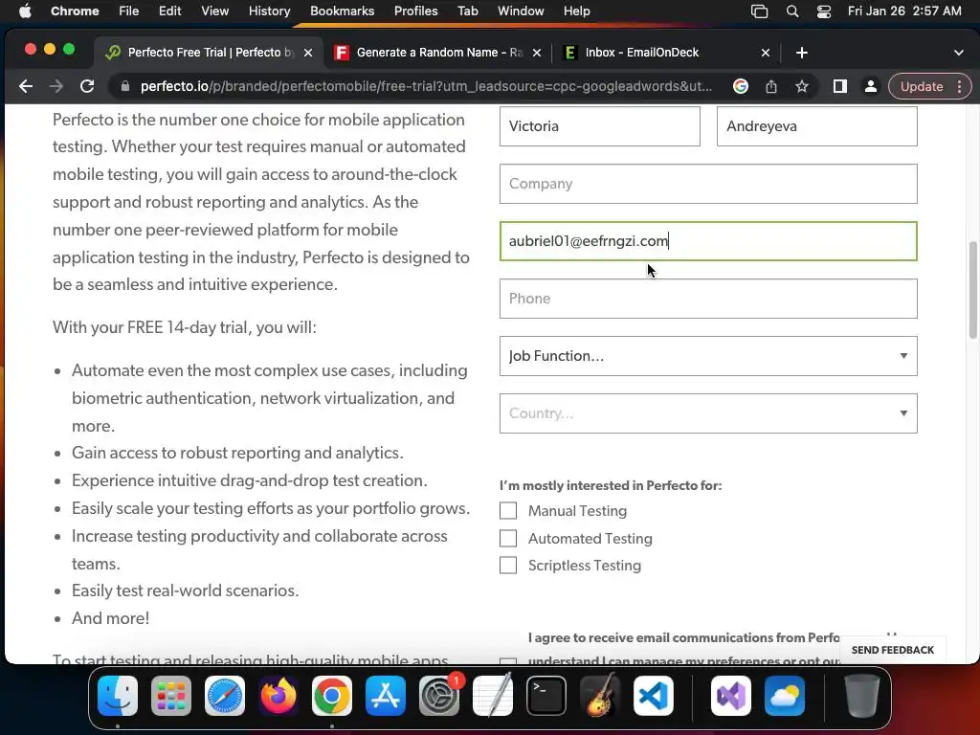Open the Edit menu

pos(169,11)
